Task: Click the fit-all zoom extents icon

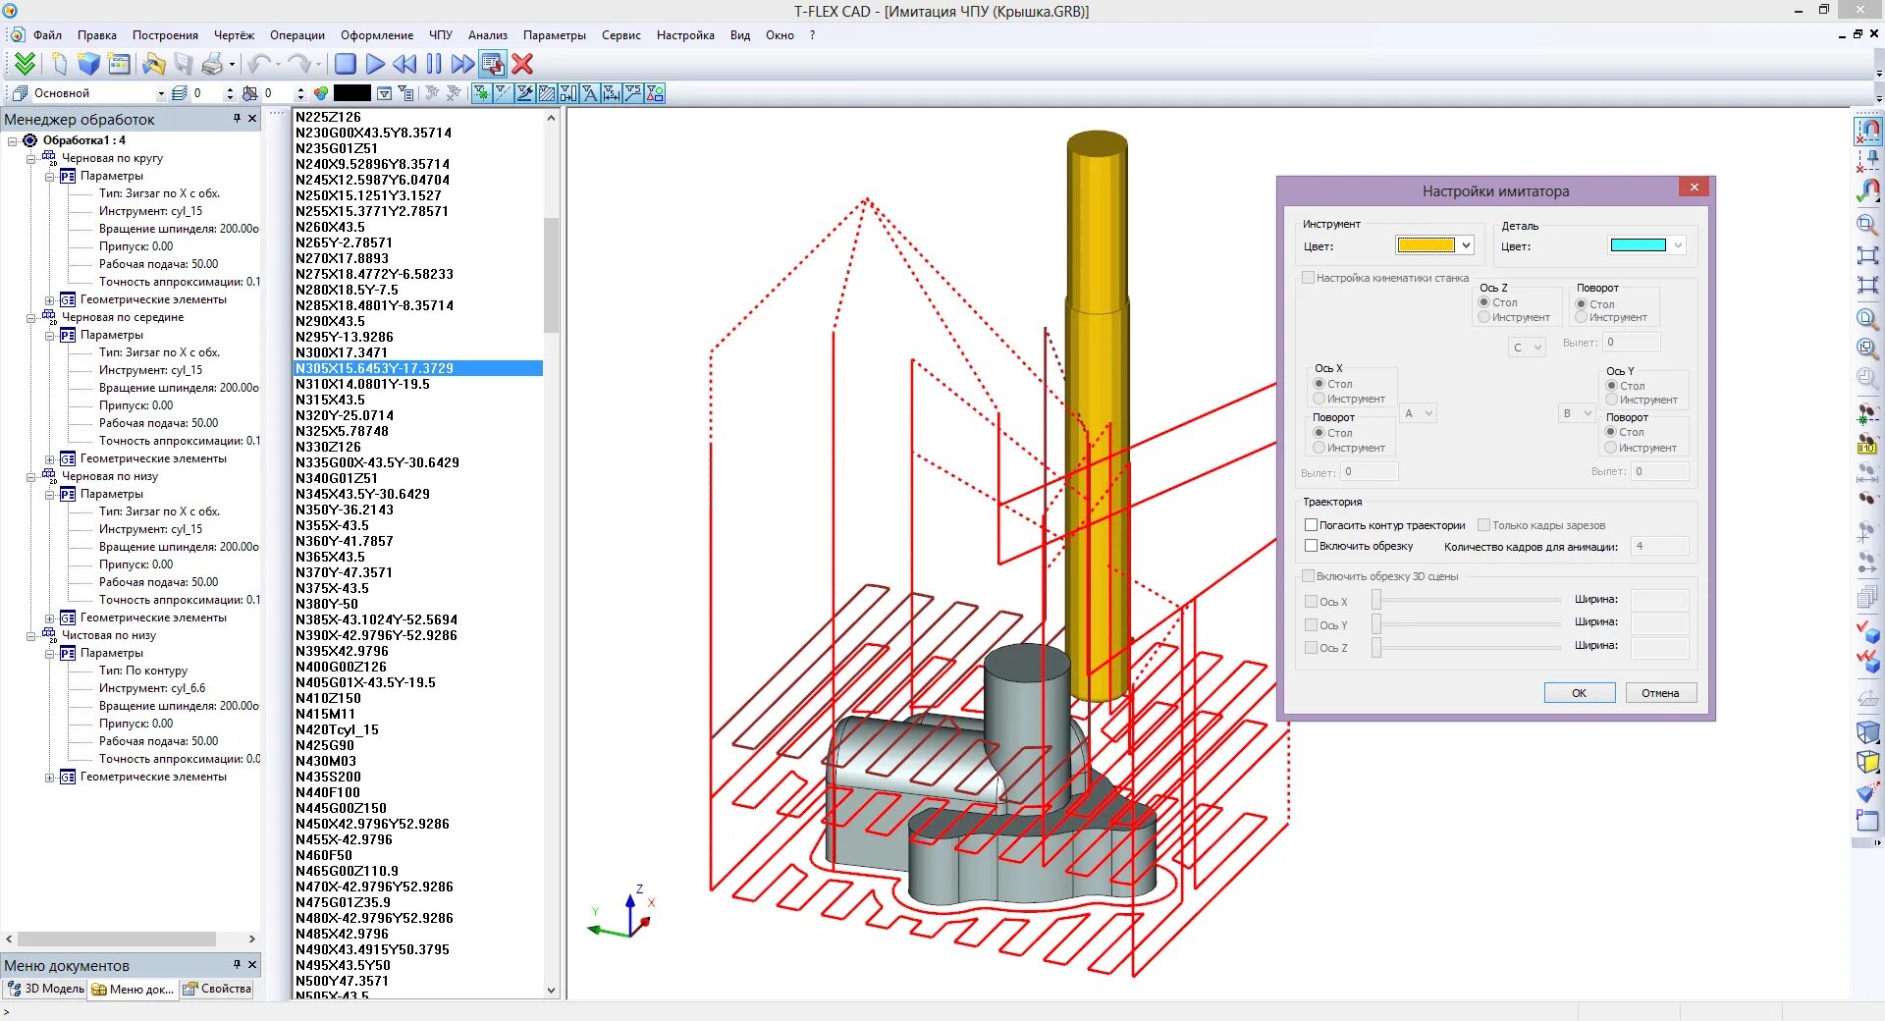Action: pyautogui.click(x=1867, y=255)
